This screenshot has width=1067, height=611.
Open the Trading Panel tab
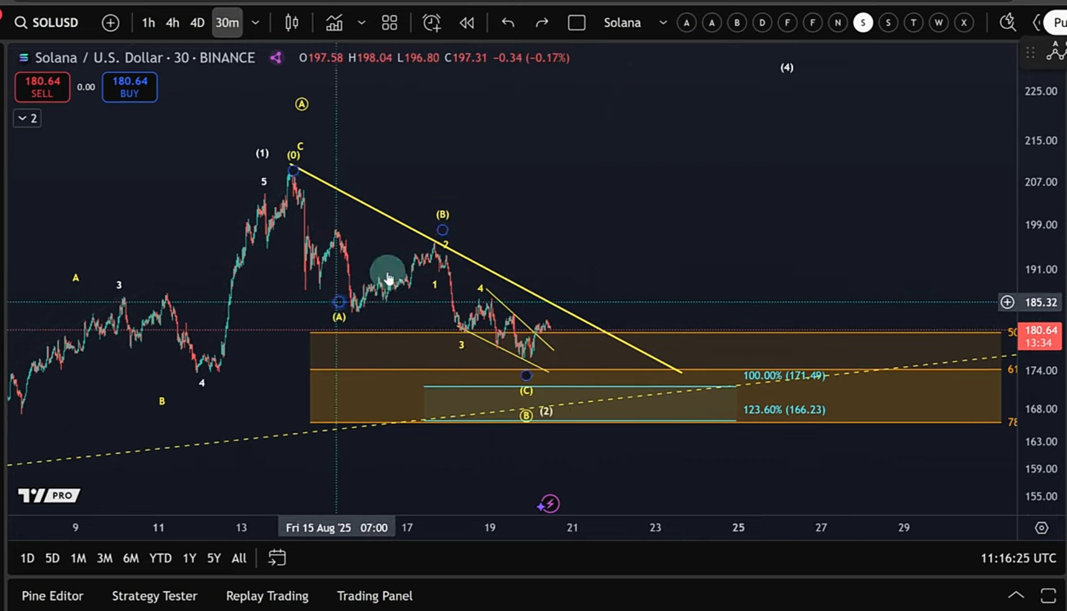pyautogui.click(x=375, y=596)
